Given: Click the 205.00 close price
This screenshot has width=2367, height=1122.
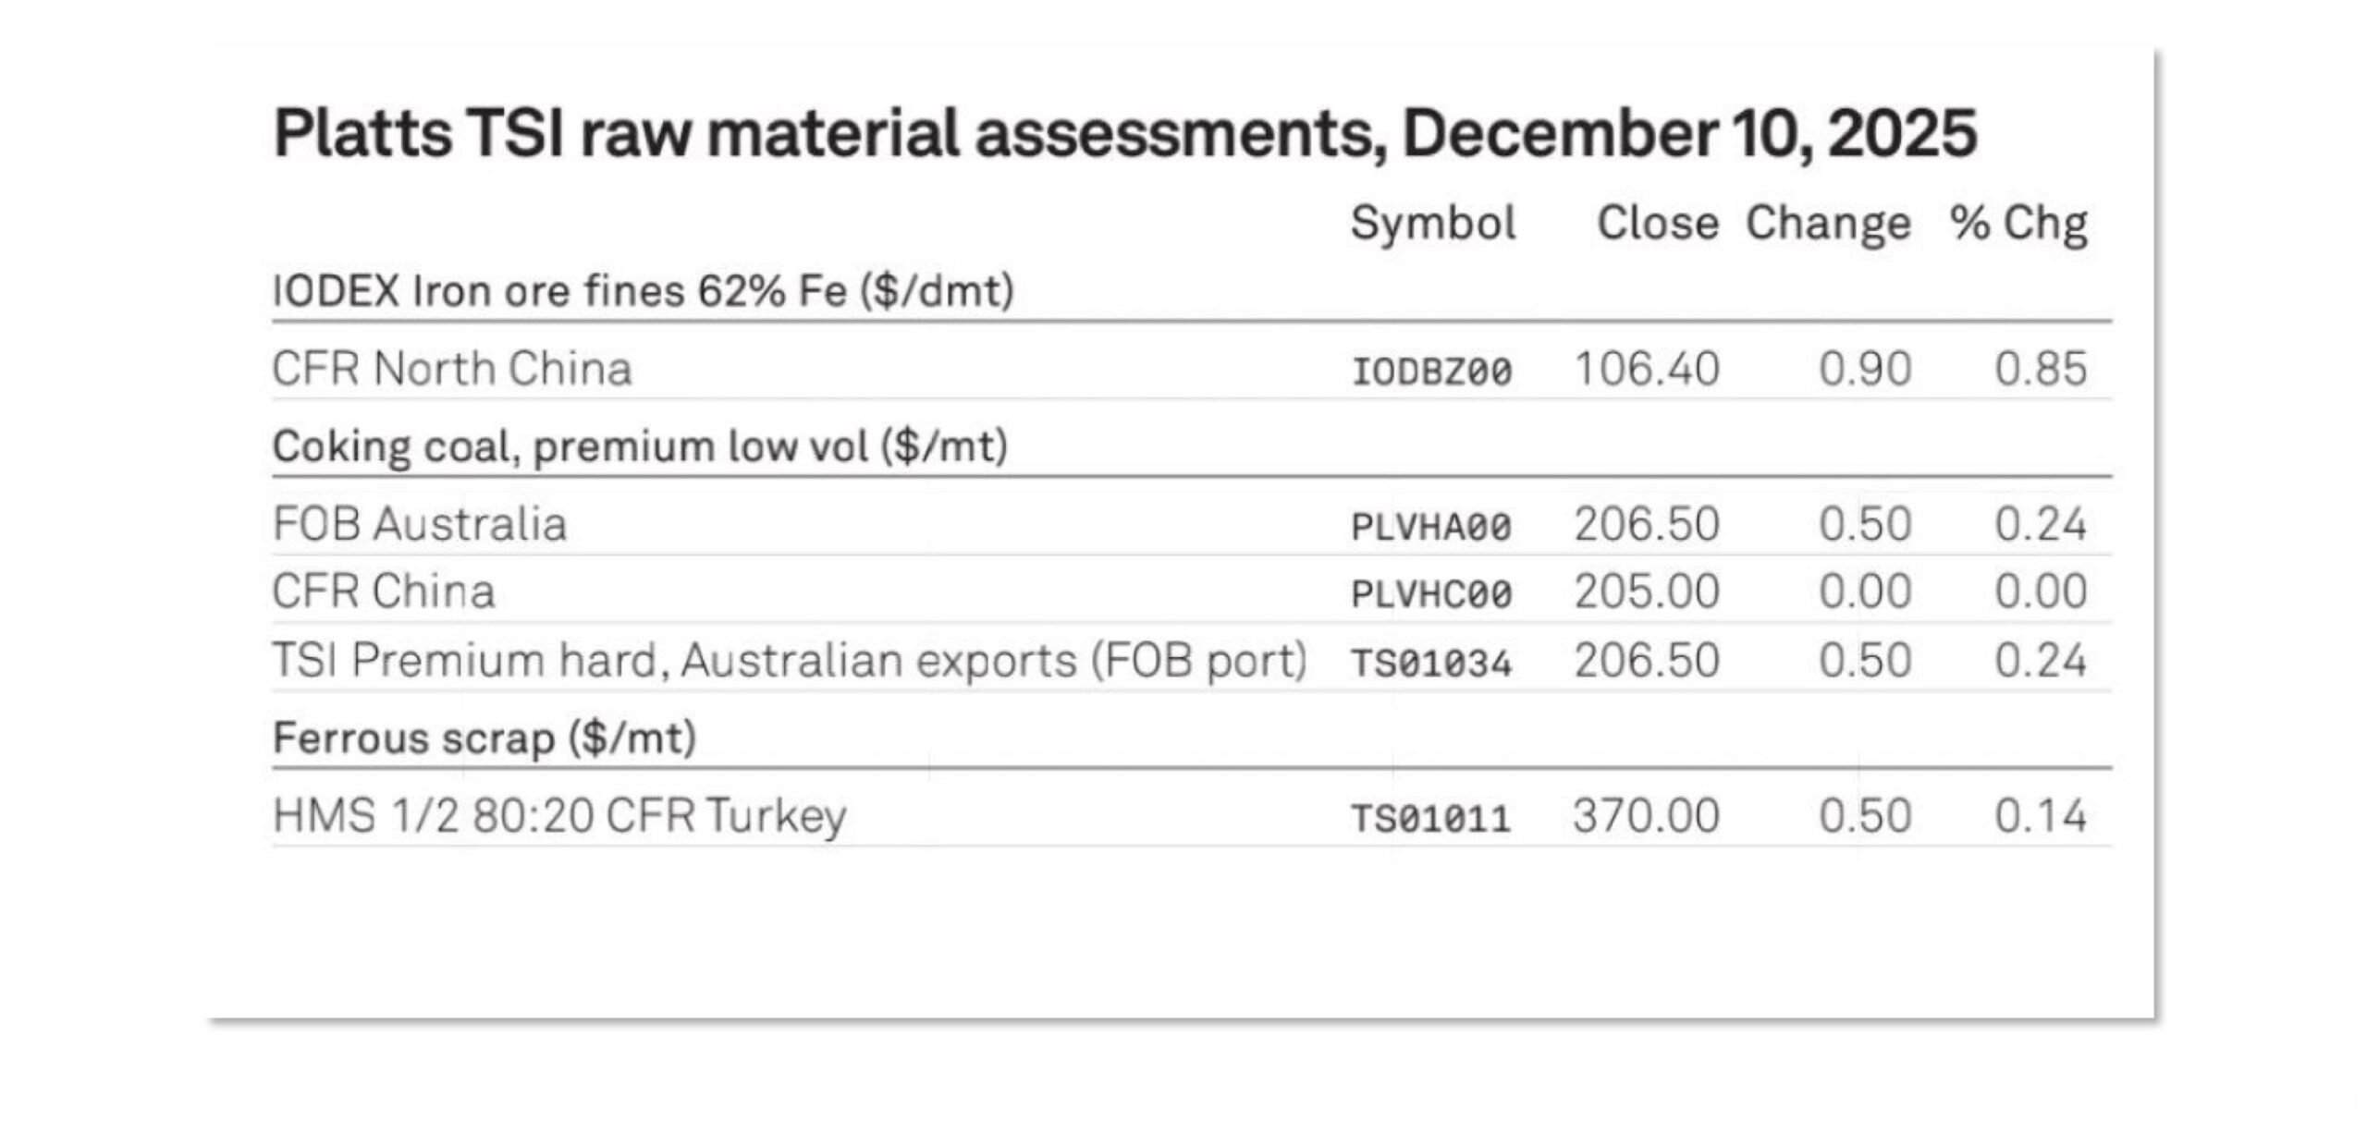Looking at the screenshot, I should click(x=1646, y=591).
